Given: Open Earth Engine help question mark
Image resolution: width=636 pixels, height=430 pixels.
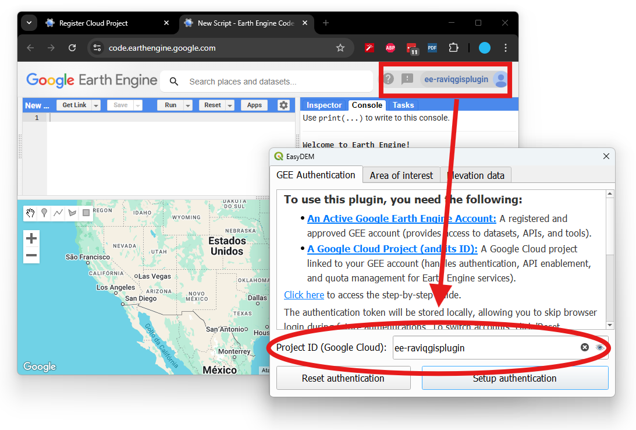Looking at the screenshot, I should pyautogui.click(x=389, y=79).
